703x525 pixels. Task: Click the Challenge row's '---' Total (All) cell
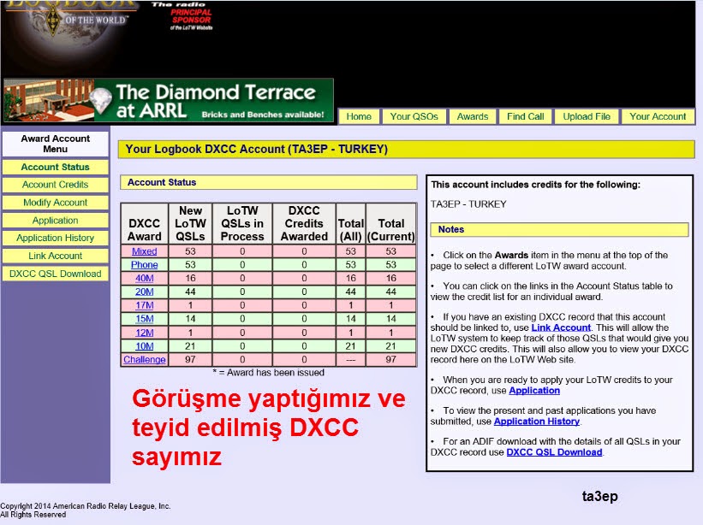tap(350, 359)
